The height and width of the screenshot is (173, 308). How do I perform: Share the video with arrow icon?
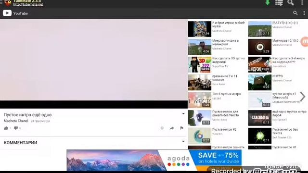(172, 128)
